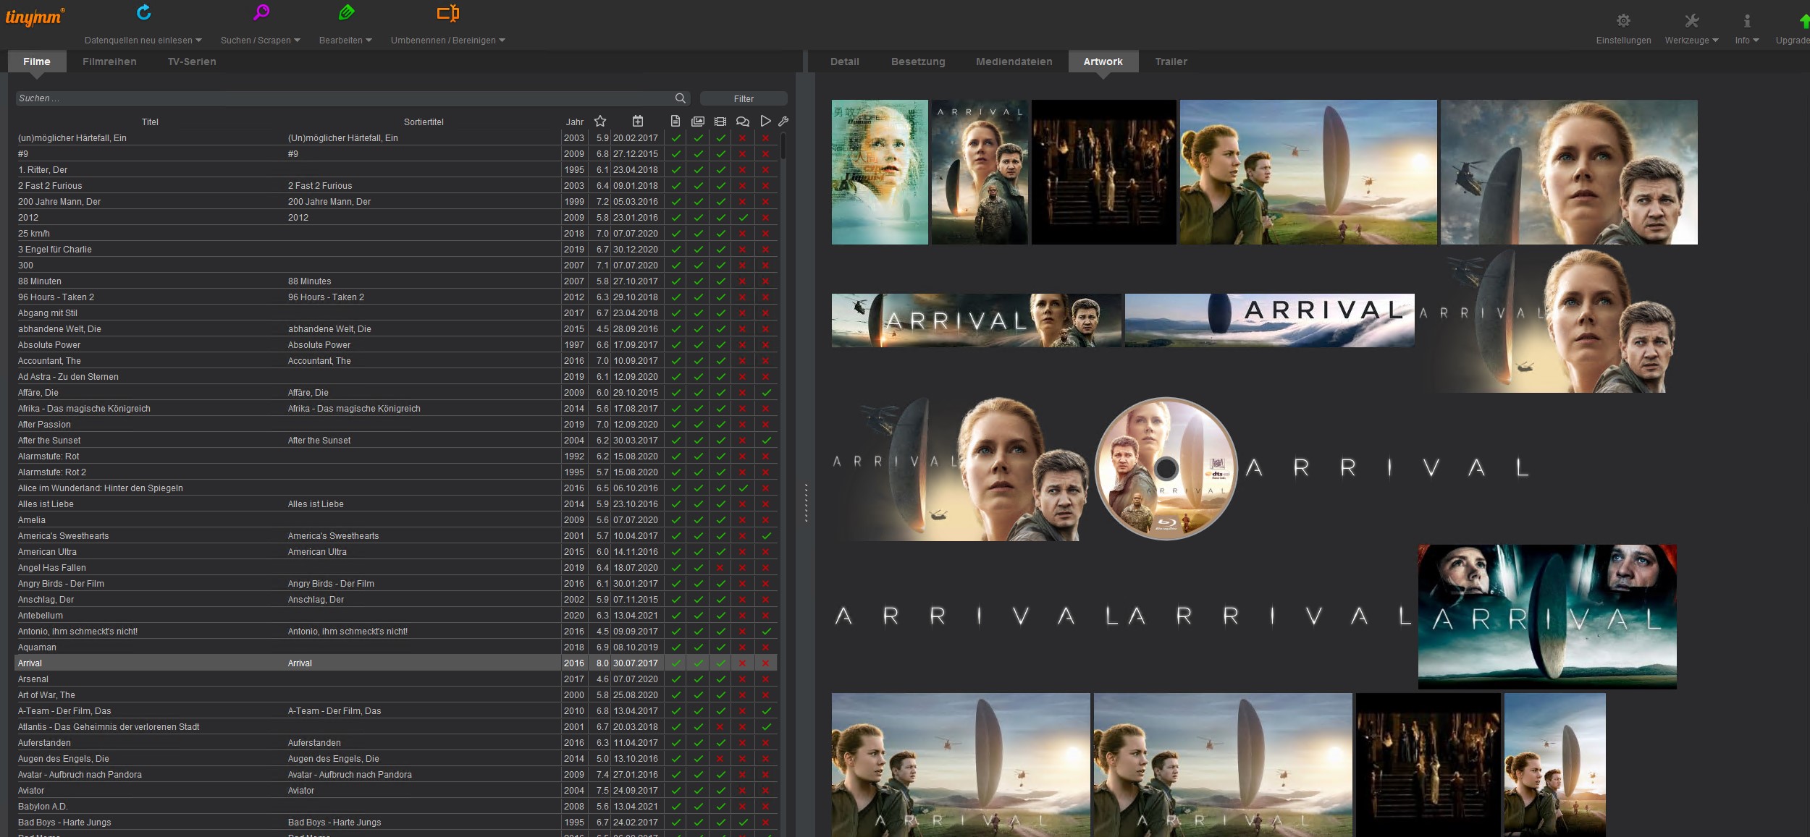This screenshot has height=837, width=1810.
Task: Select the movie row '3 Engel für Charlie'
Action: tap(396, 250)
